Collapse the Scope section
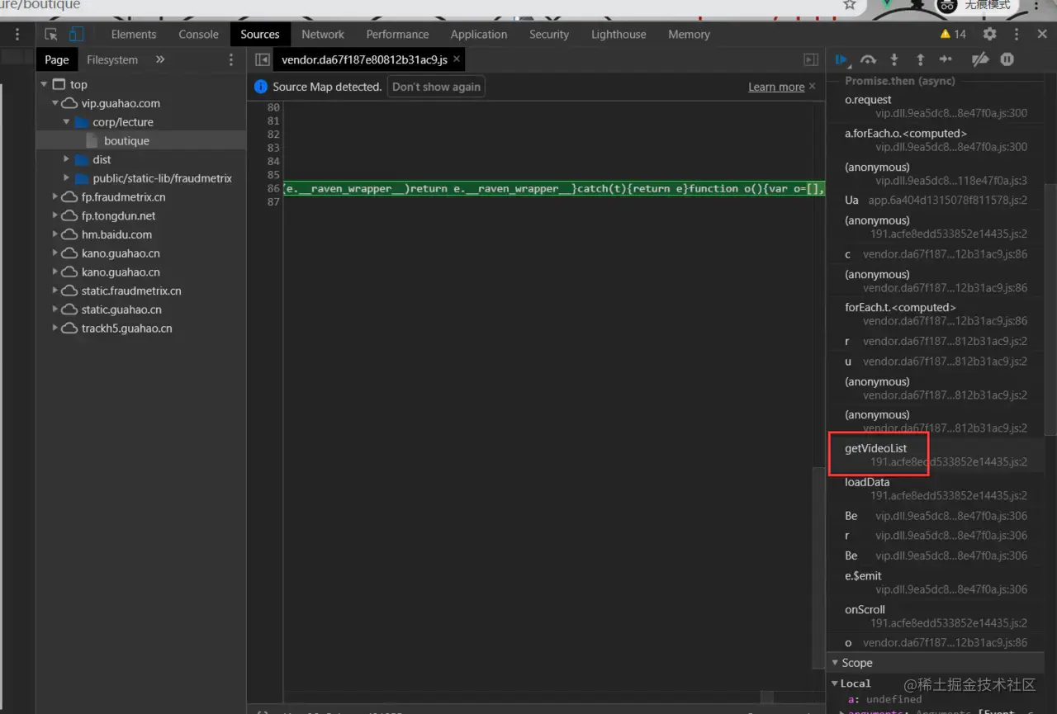The width and height of the screenshot is (1057, 714). pos(835,663)
